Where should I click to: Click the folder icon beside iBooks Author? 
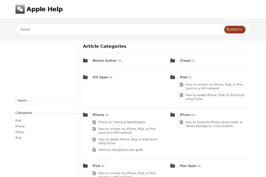[x=85, y=61]
